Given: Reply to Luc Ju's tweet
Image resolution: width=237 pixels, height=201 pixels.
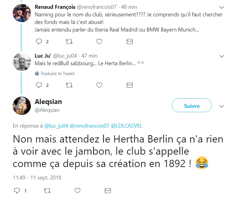Looking at the screenshot, I should point(39,85).
